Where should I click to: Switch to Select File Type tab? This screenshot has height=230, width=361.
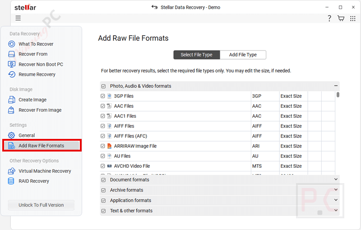pyautogui.click(x=197, y=55)
